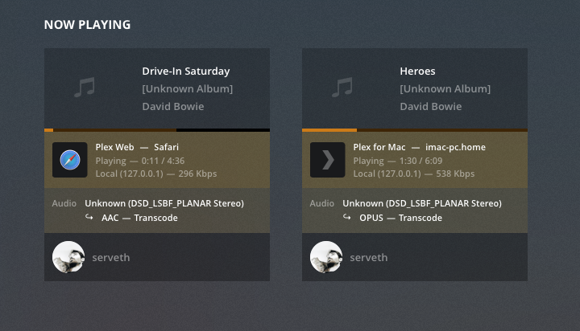Click the Heroes playback progress bar
Image resolution: width=580 pixels, height=331 pixels.
tap(415, 129)
